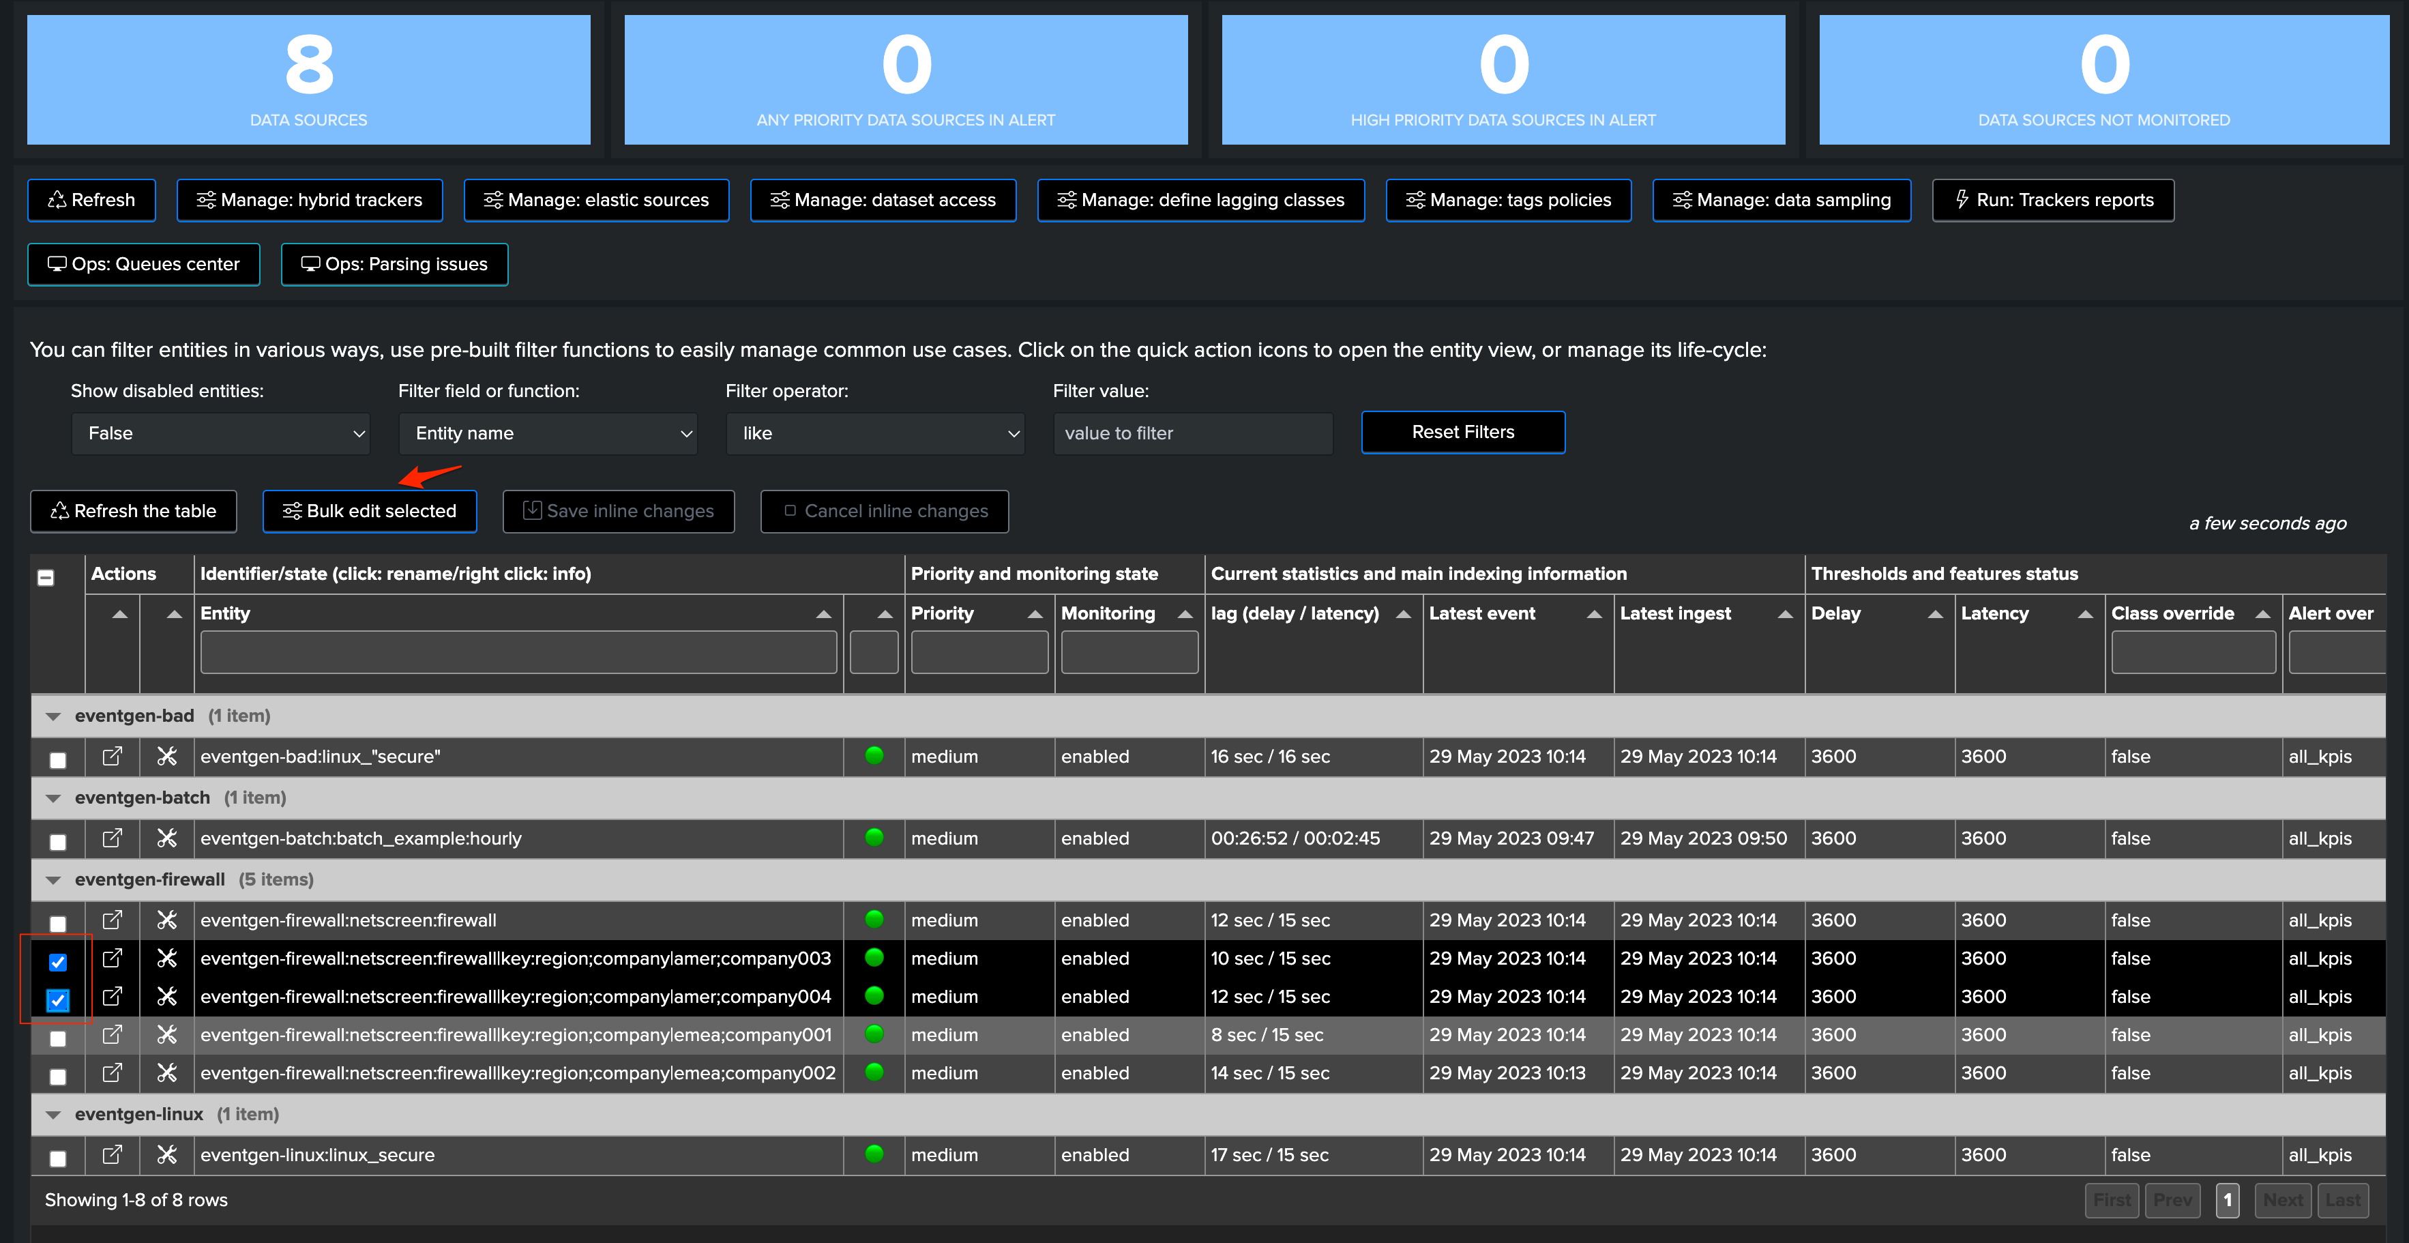Check the eventgen-linux:linux_secure row checkbox
This screenshot has height=1243, width=2409.
pyautogui.click(x=58, y=1159)
